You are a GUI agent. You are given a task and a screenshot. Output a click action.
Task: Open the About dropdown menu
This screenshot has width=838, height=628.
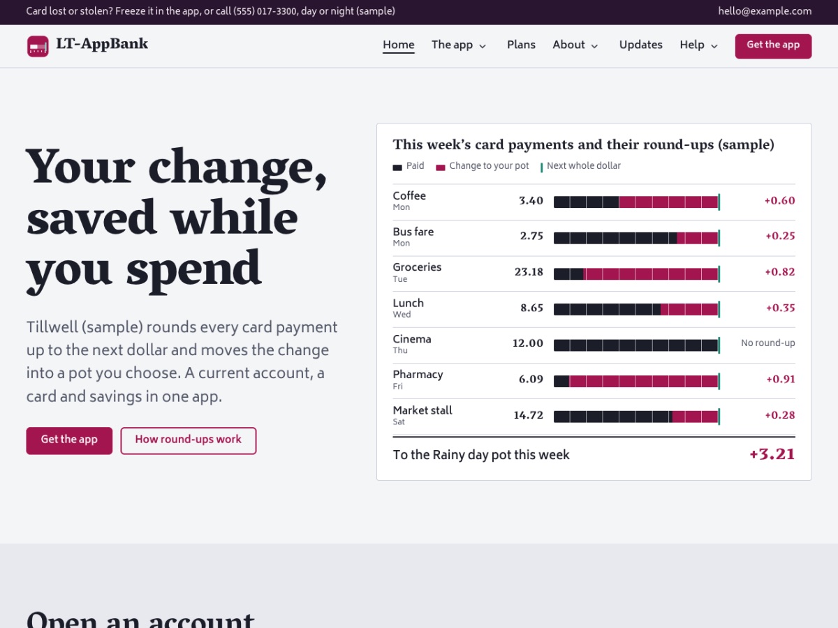click(575, 45)
